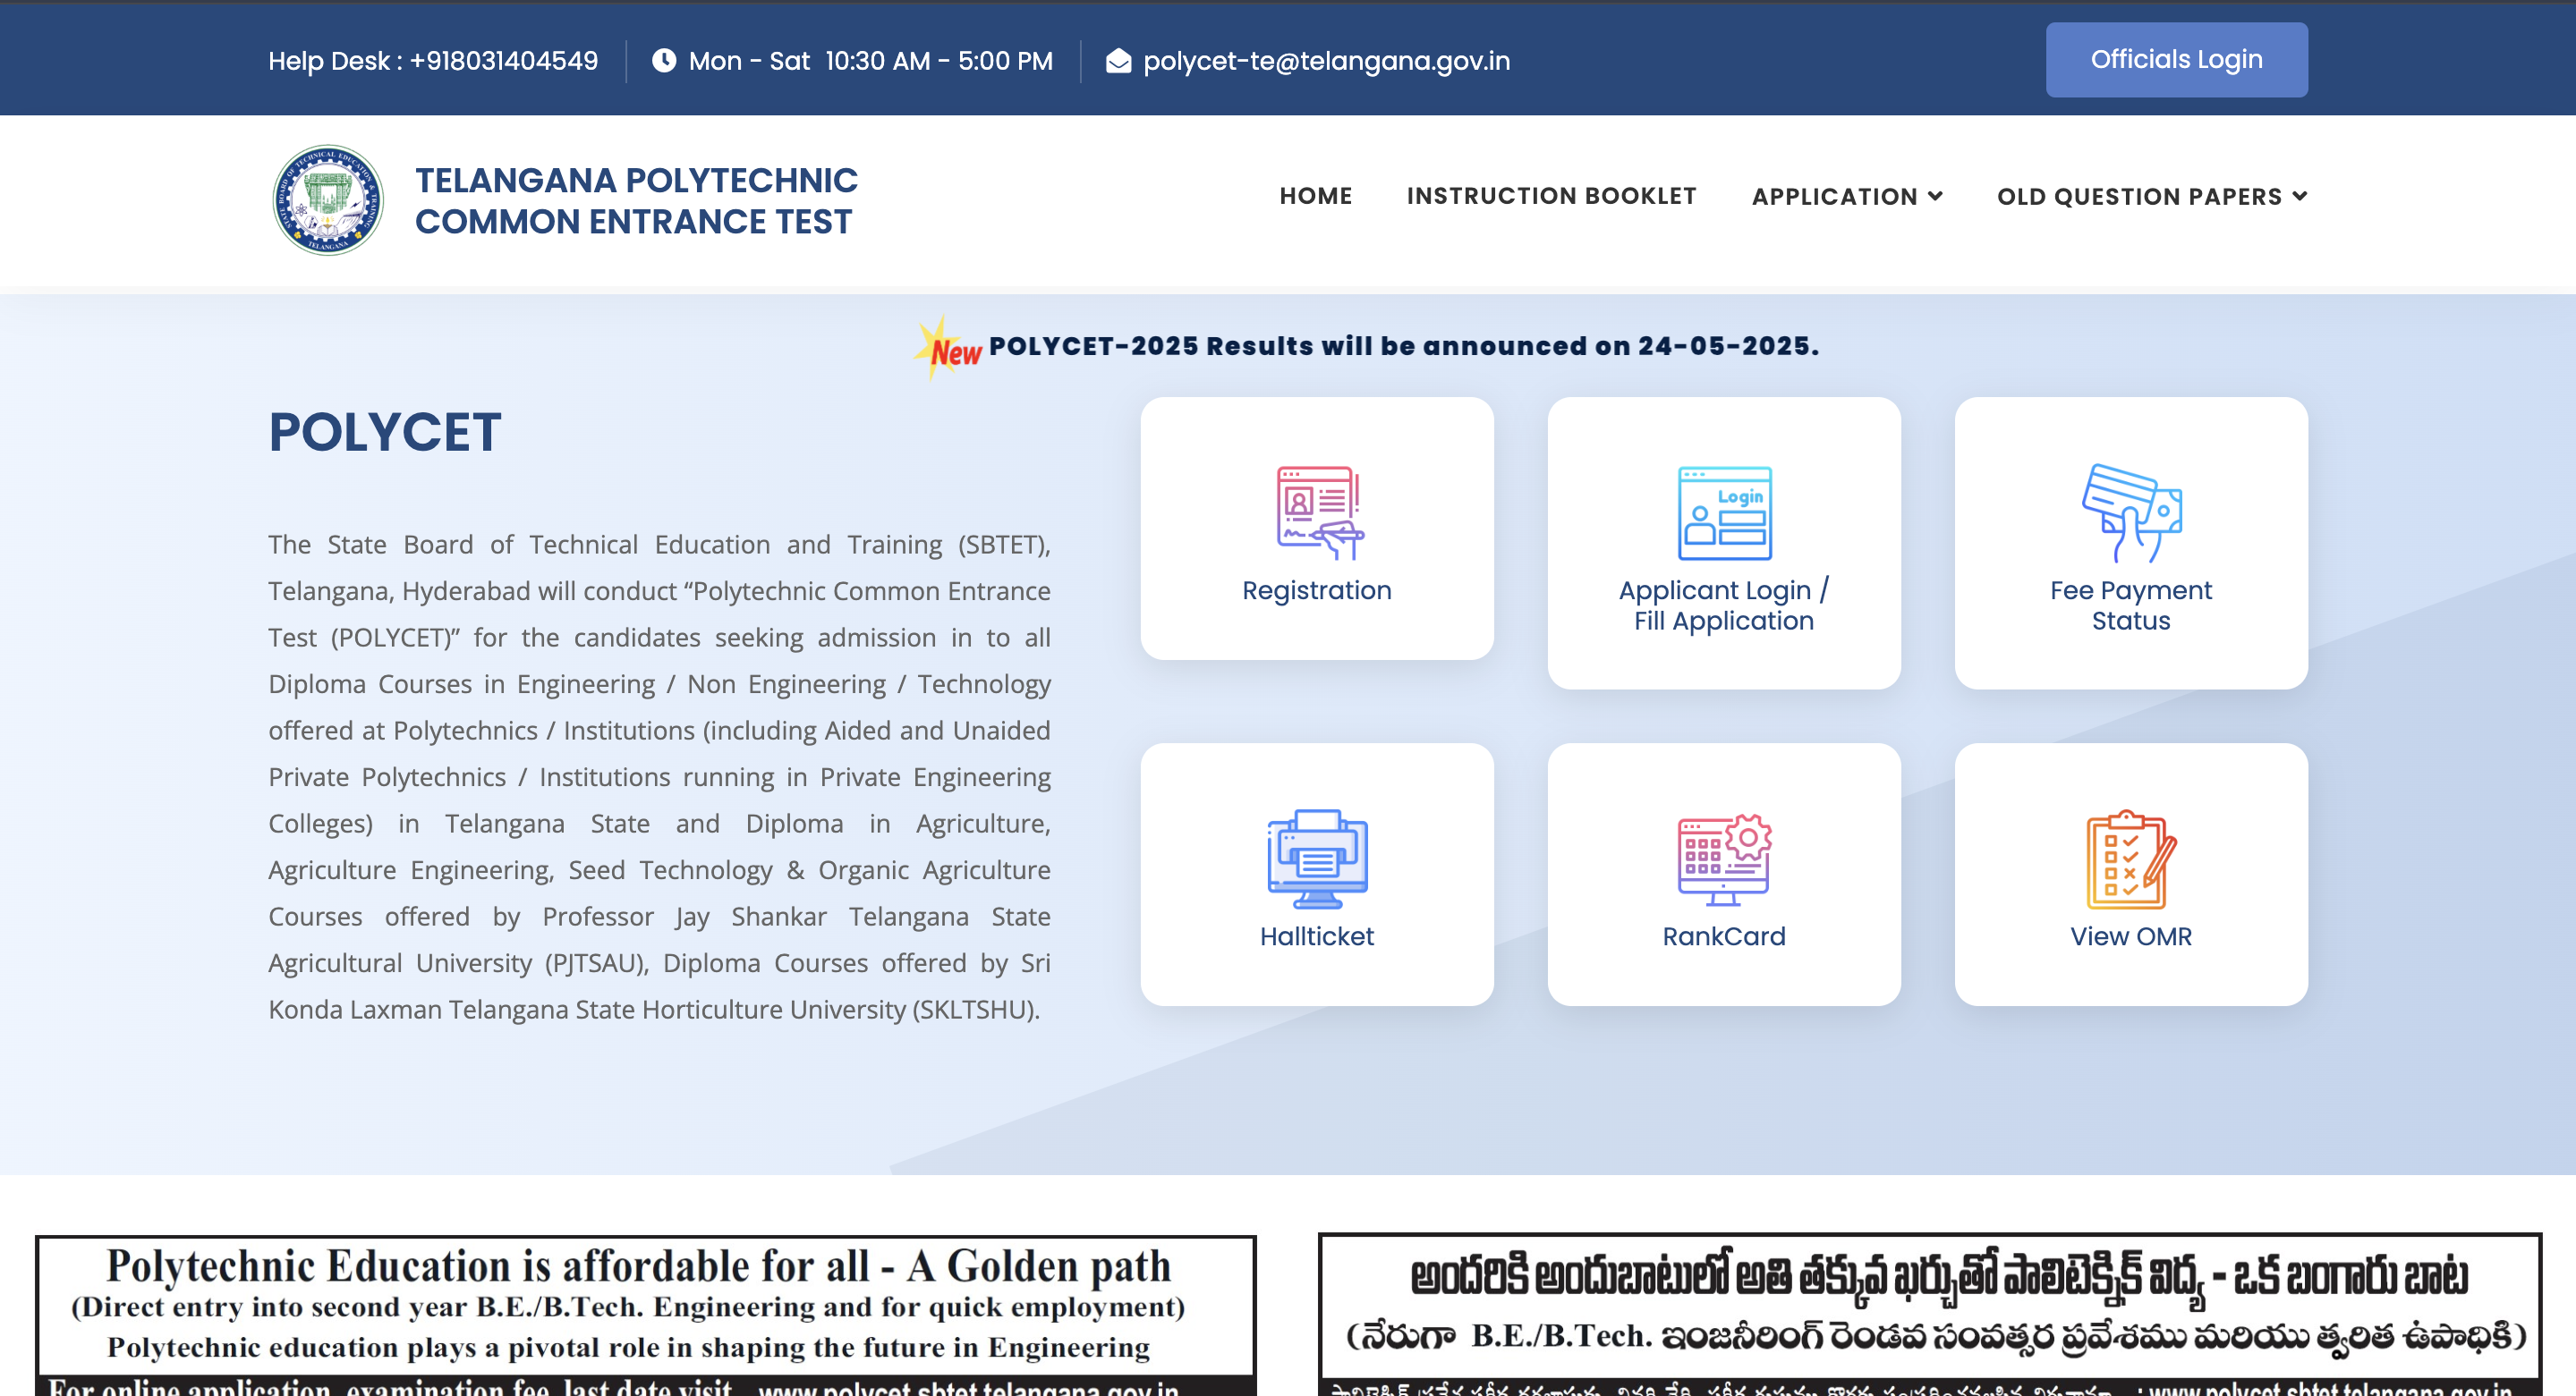This screenshot has width=2576, height=1396.
Task: Open the Fee Payment Status text link
Action: point(2131,605)
